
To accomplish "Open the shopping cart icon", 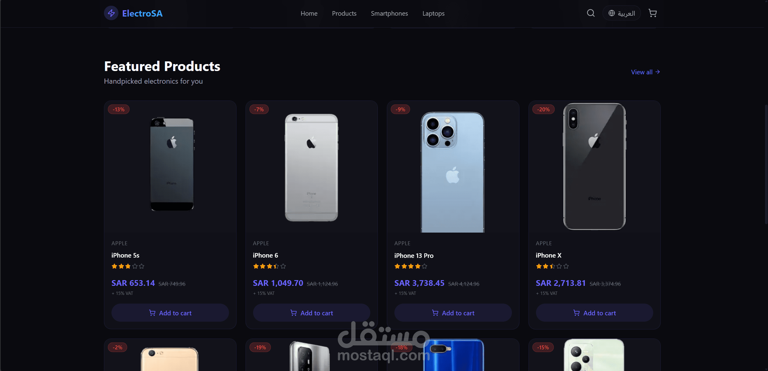I will pyautogui.click(x=653, y=13).
